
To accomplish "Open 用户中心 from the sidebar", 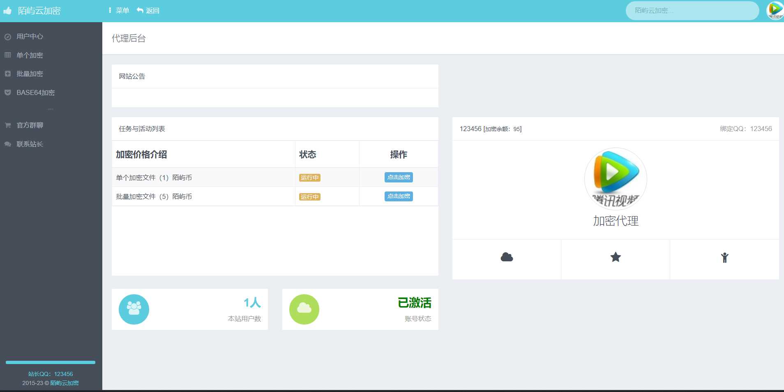I will 8,37.
